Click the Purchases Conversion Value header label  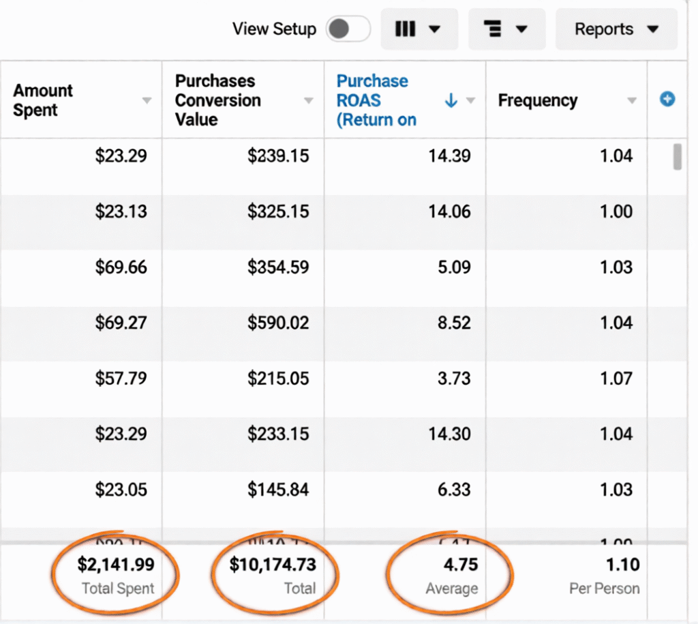tap(217, 100)
